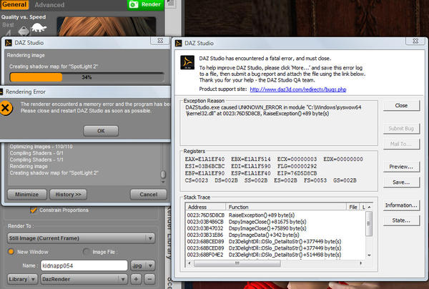Viewport: 429px width, 289px height.
Task: Click the Render Library side tab
Action: 169,233
